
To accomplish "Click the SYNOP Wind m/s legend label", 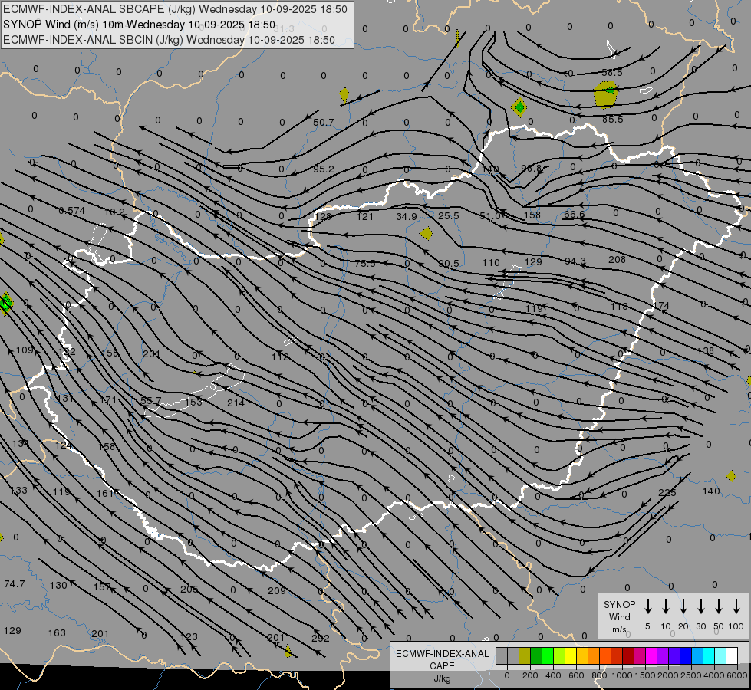I will pyautogui.click(x=619, y=616).
